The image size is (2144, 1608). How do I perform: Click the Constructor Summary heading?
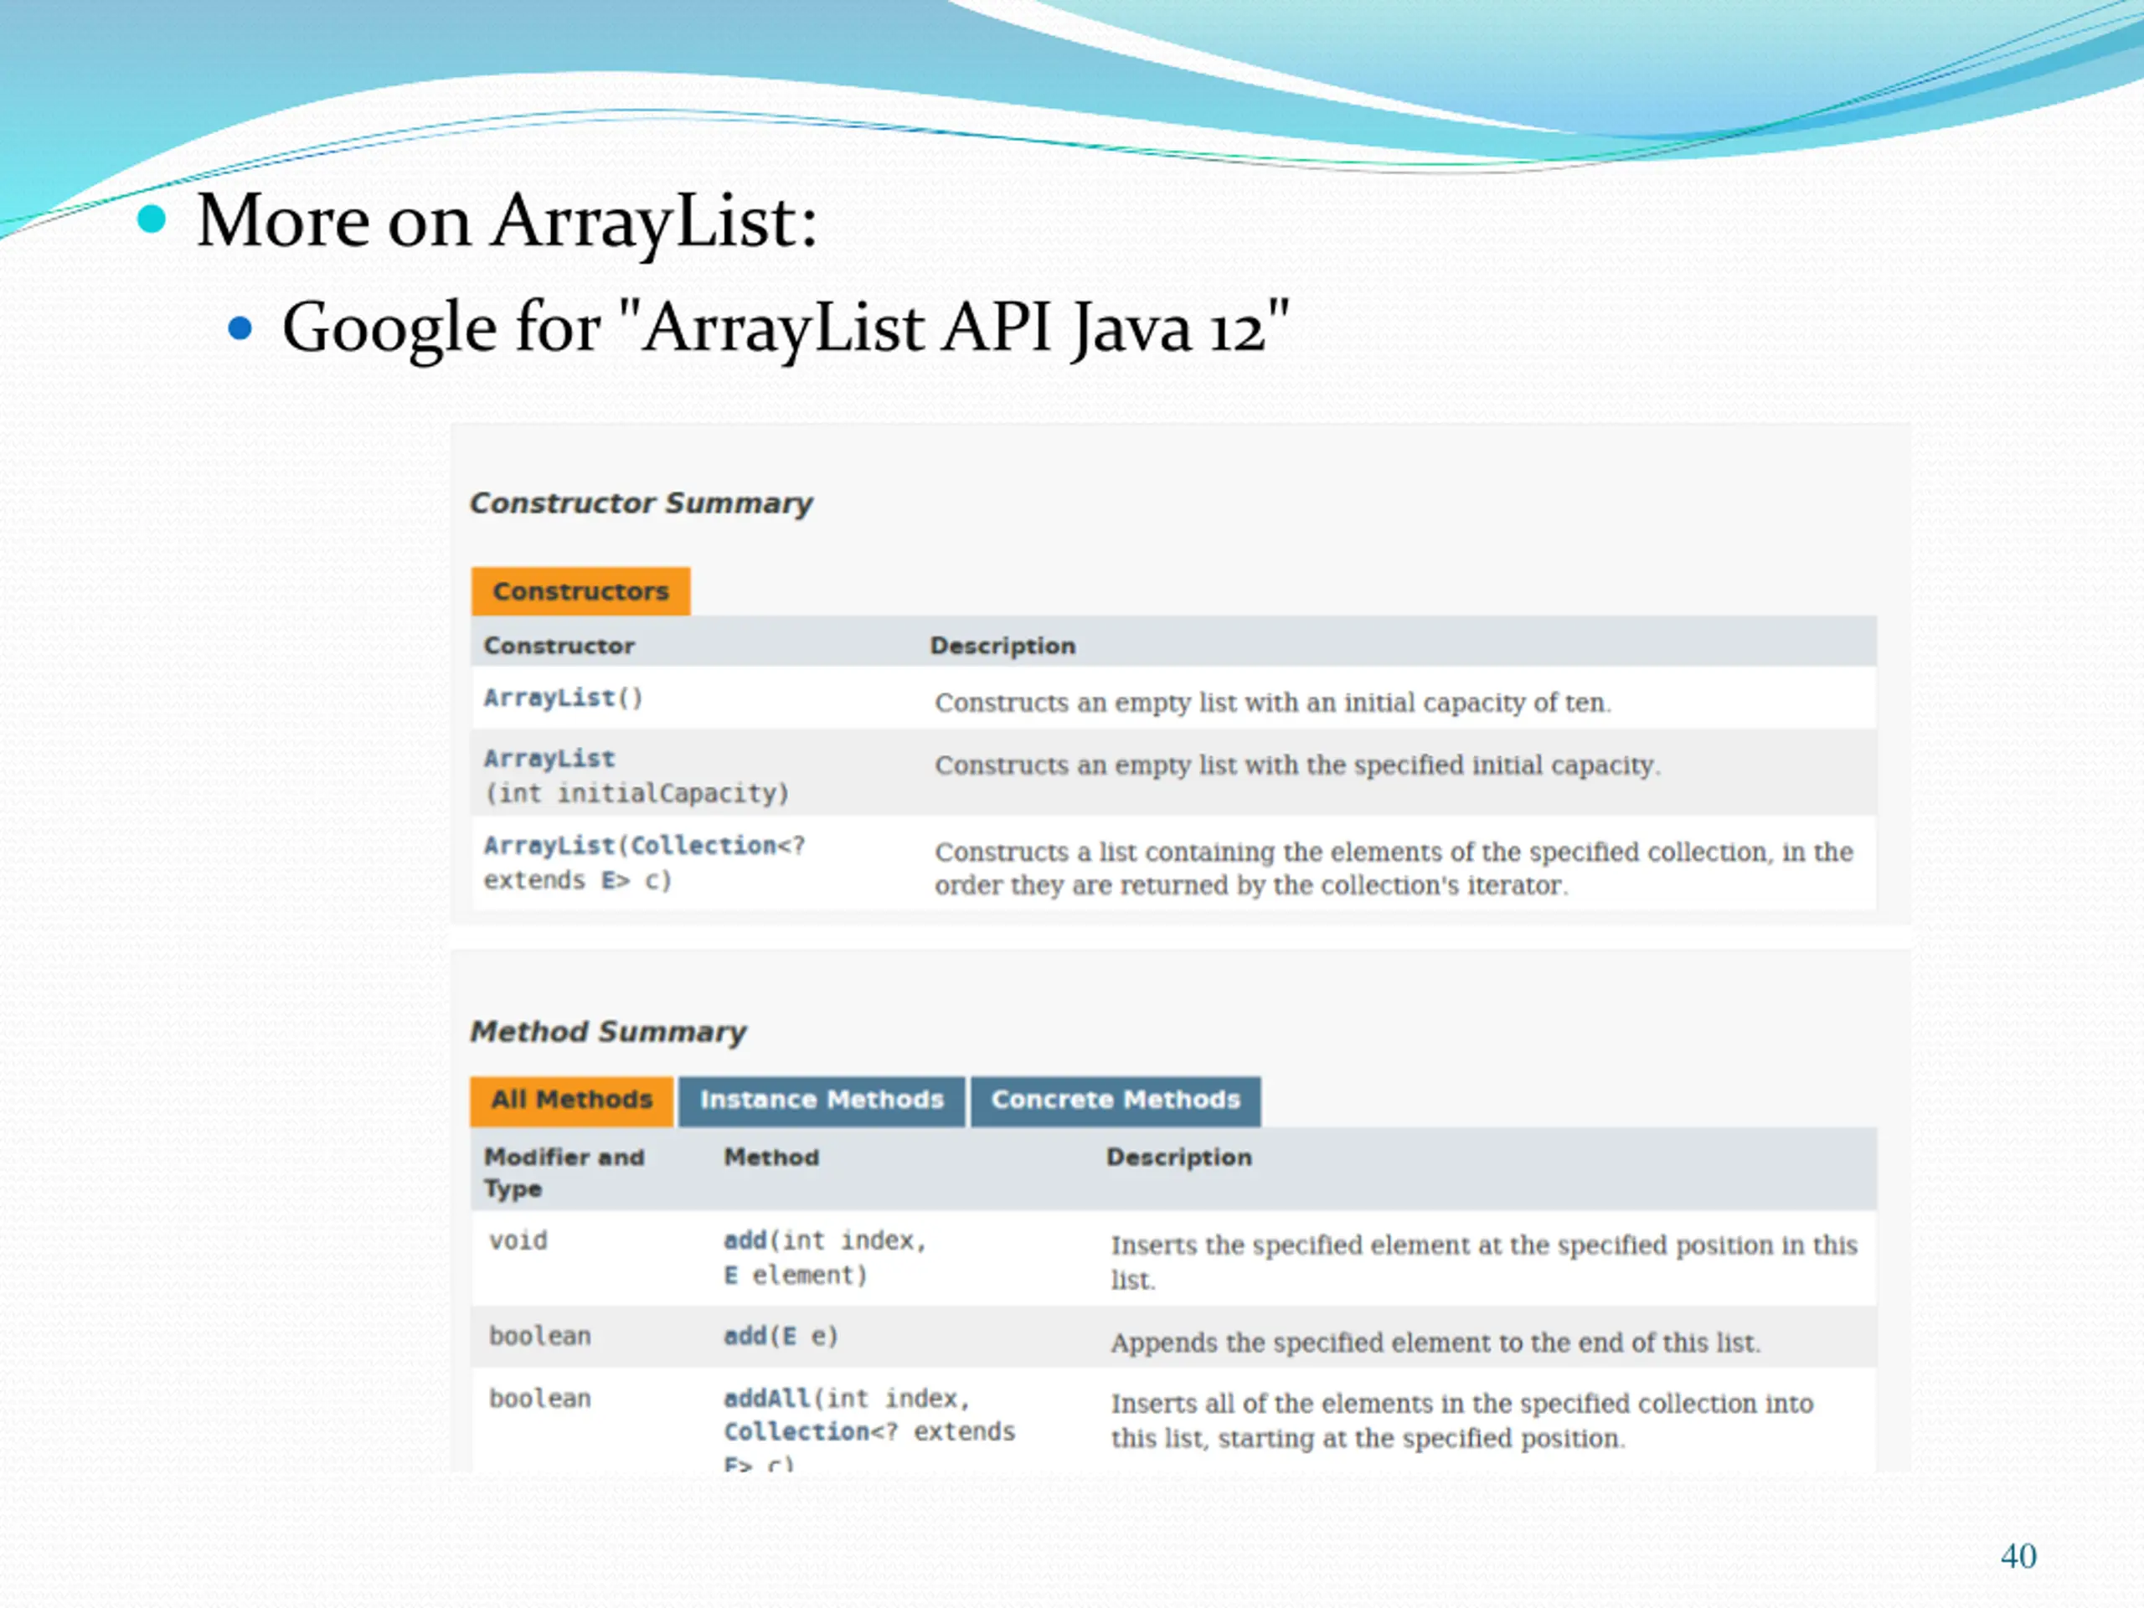[x=641, y=504]
